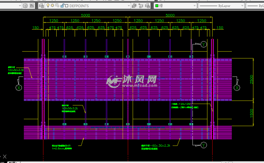Click the Layer Previous icon
The height and width of the screenshot is (163, 264).
pyautogui.click(x=141, y=6)
